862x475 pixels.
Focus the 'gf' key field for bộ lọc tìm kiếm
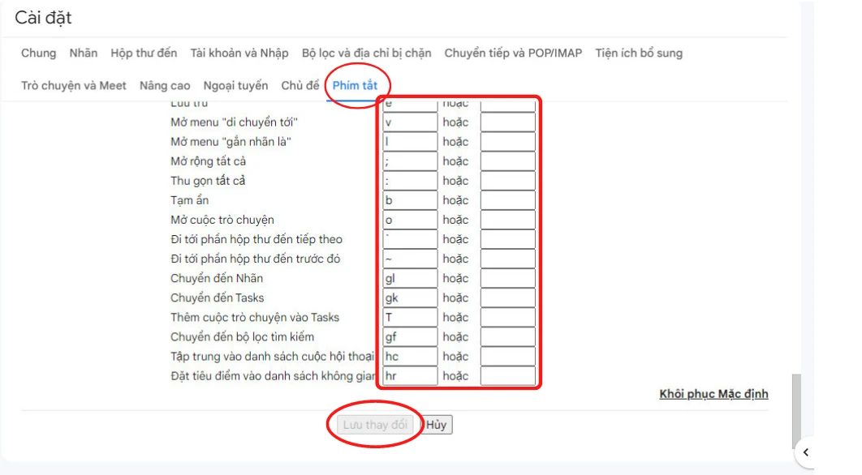tap(410, 336)
